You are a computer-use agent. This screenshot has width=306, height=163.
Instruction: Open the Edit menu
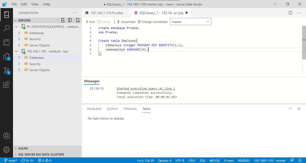tap(24, 4)
